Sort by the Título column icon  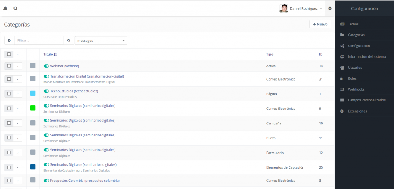click(x=56, y=55)
